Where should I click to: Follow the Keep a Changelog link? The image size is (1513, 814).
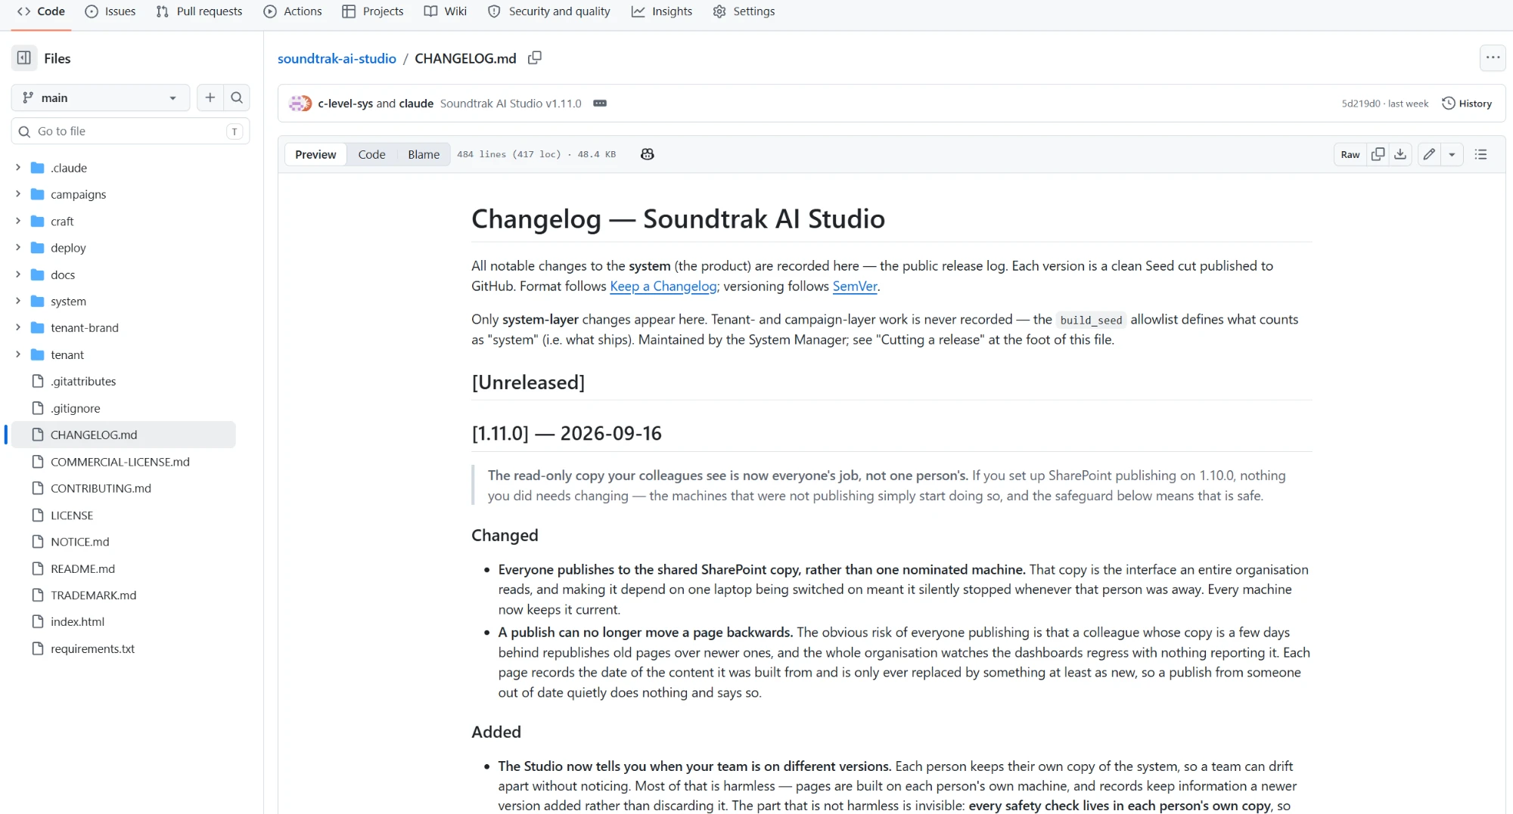663,286
